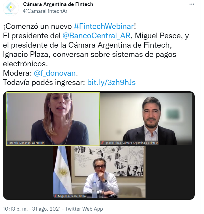Open the @f_donovan profile mention
204x214 pixels.
pos(55,73)
